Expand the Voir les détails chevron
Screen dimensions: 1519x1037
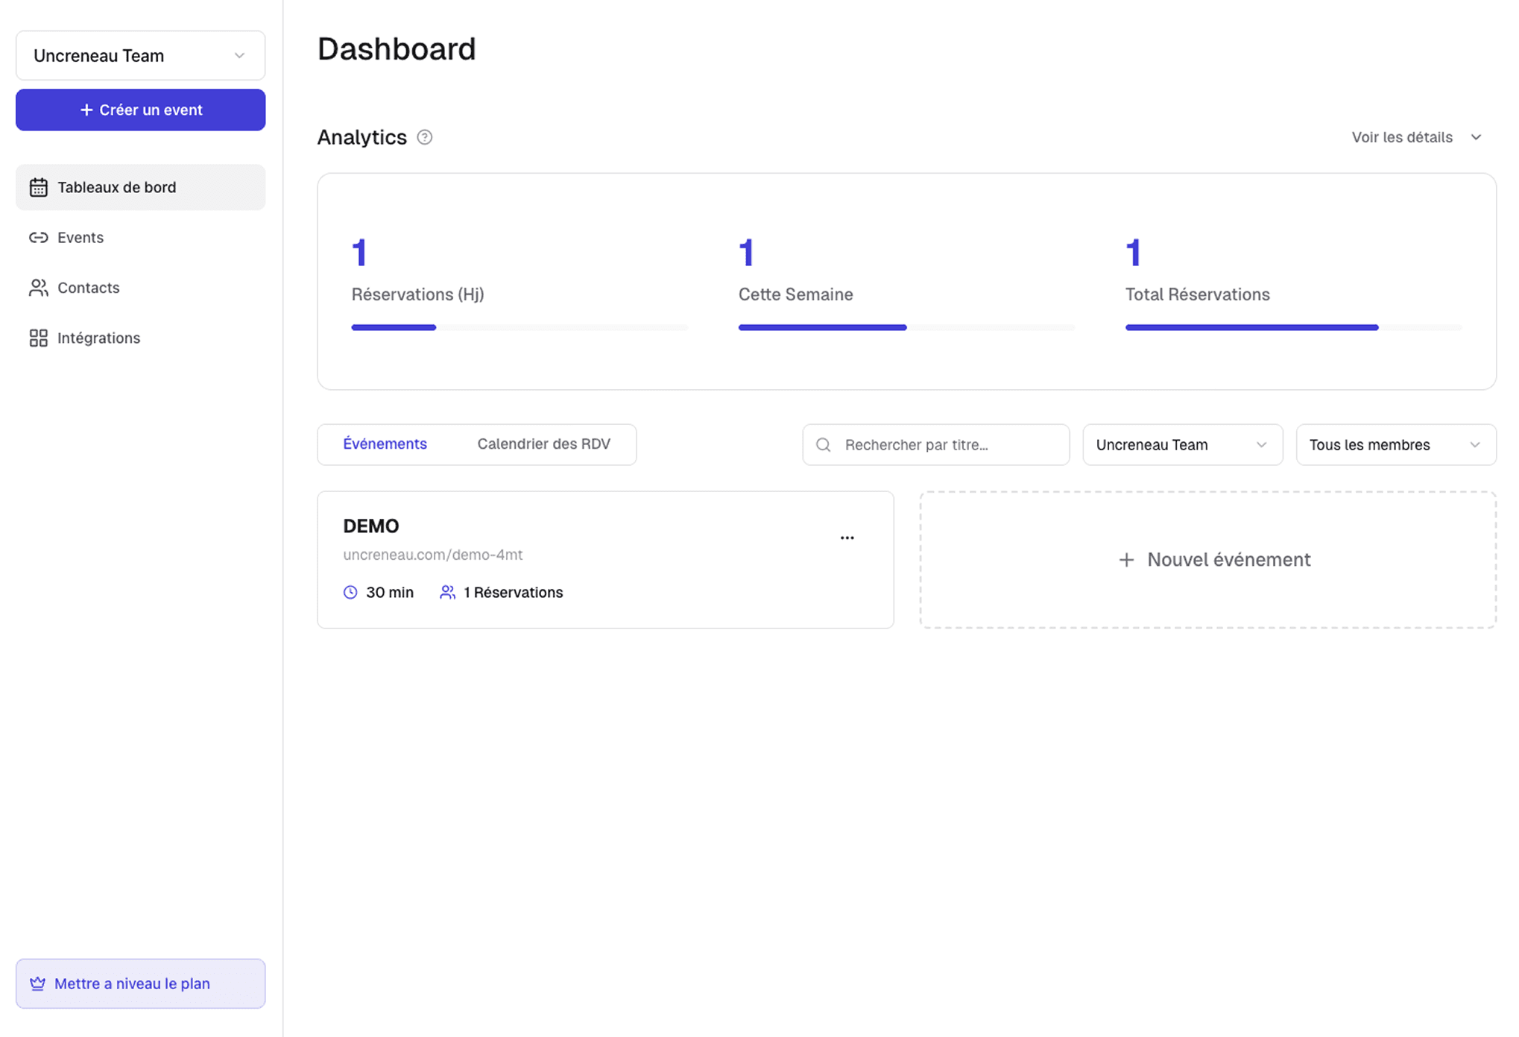pyautogui.click(x=1477, y=137)
